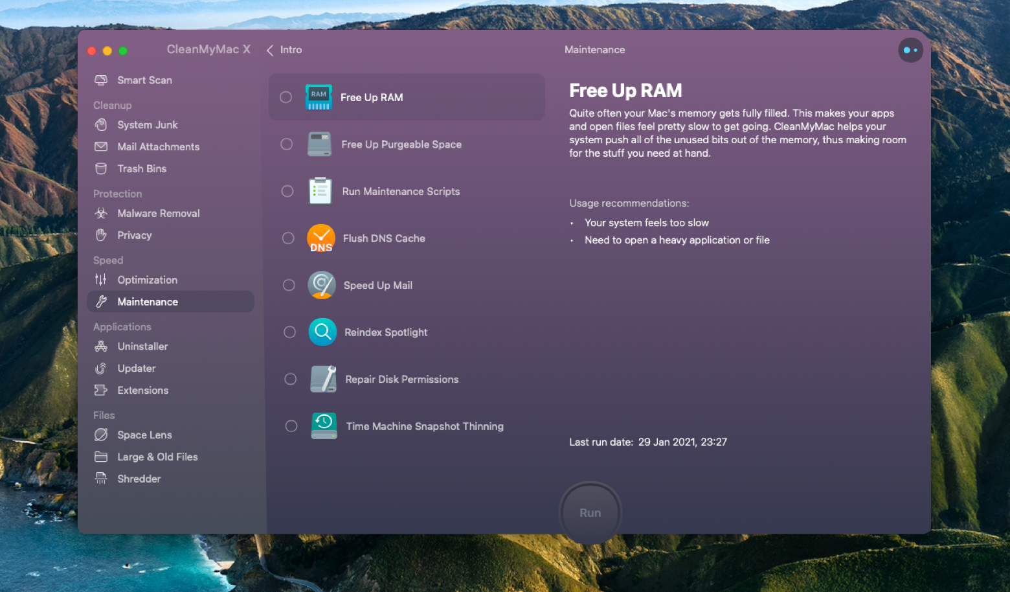This screenshot has width=1010, height=592.
Task: Open Space Lens in the sidebar
Action: point(170,435)
